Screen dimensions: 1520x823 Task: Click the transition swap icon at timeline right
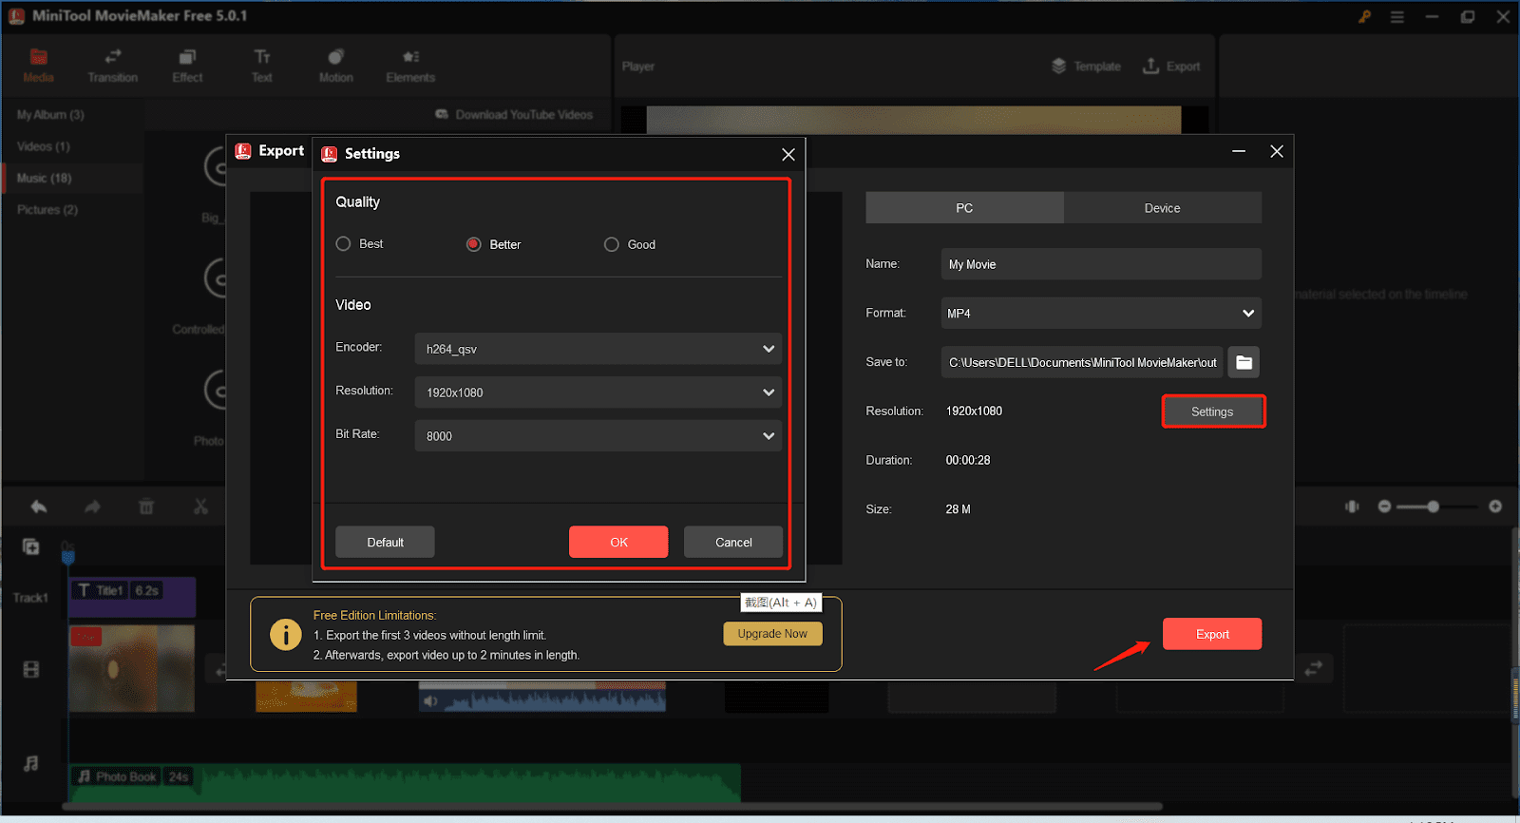(1313, 669)
